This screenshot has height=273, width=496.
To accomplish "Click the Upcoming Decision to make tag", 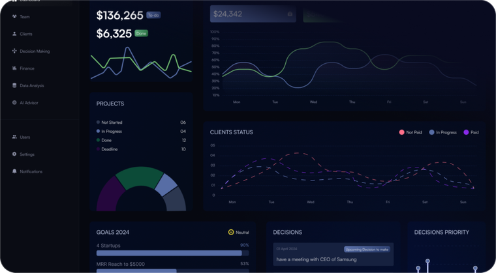I will click(366, 249).
